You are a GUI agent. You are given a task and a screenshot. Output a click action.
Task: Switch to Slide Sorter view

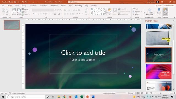click(142, 93)
